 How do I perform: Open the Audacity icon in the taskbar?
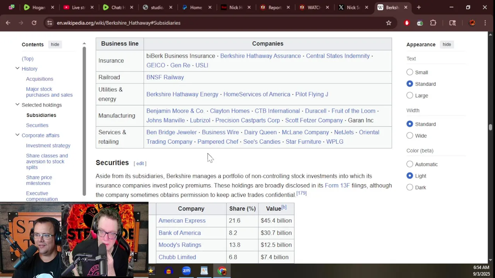(168, 271)
